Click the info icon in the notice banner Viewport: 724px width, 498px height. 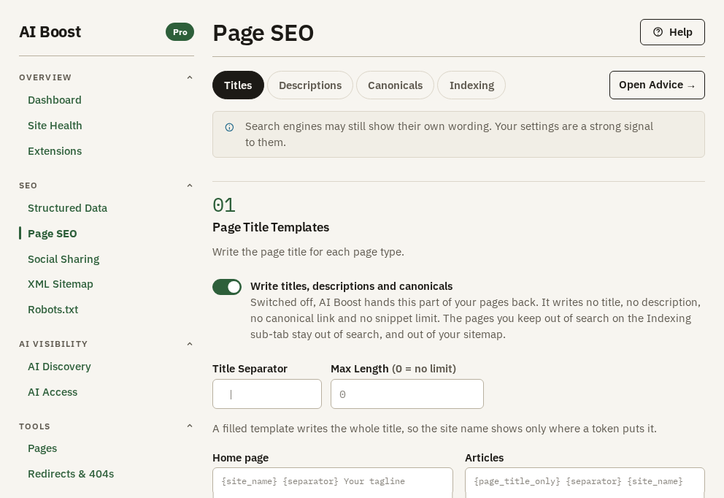[229, 128]
